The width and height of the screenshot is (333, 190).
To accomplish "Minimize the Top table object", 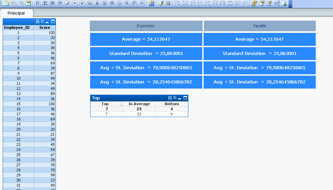I will coord(180,98).
